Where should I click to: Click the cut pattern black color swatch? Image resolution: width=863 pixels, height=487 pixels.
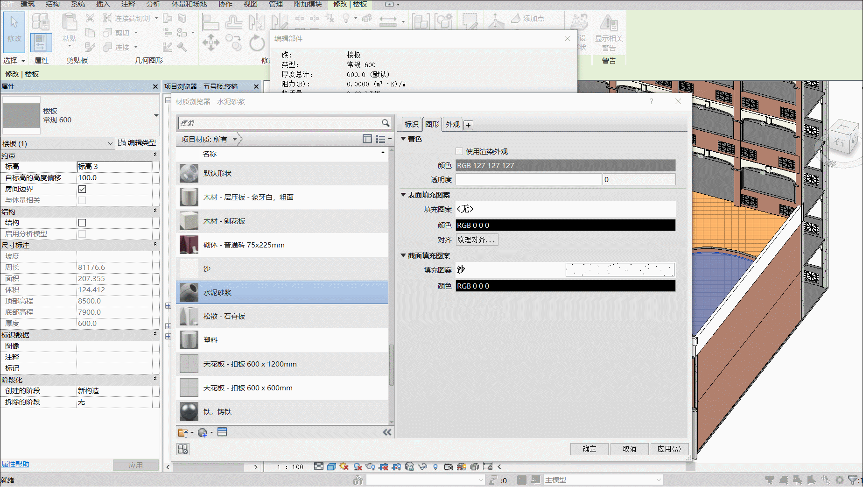tap(565, 286)
